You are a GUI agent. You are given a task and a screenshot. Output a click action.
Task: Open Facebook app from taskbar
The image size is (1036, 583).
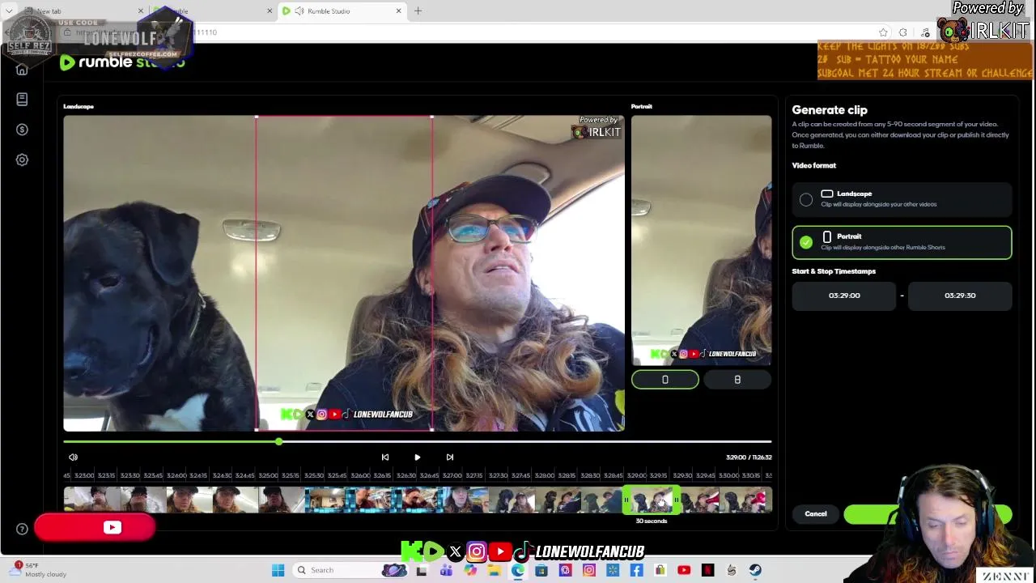tap(636, 570)
